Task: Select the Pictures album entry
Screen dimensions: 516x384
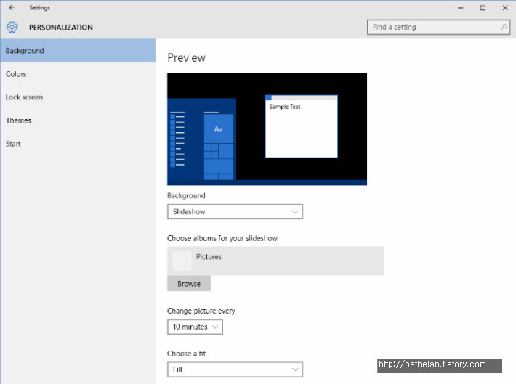Action: click(275, 261)
